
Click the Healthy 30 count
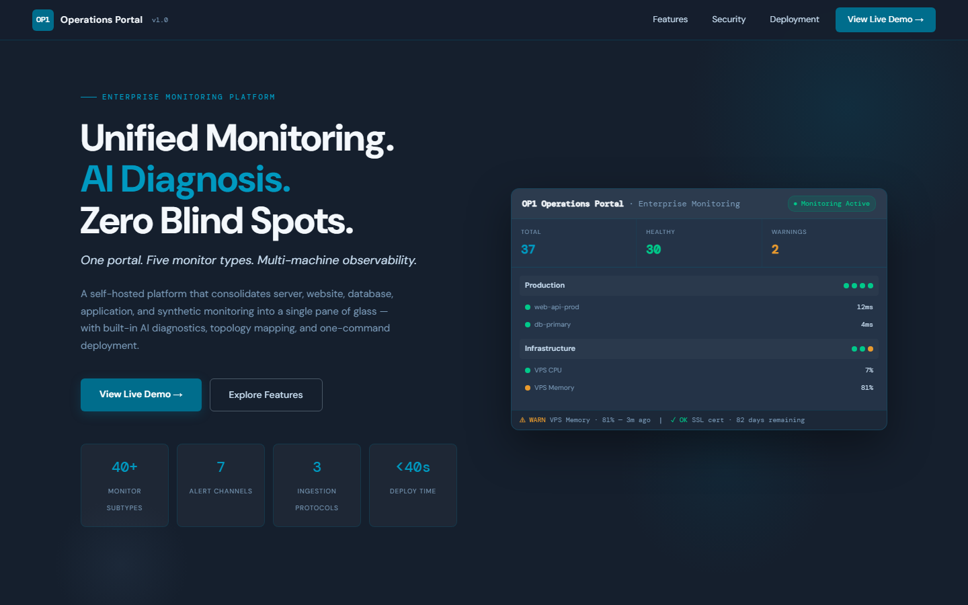[653, 249]
